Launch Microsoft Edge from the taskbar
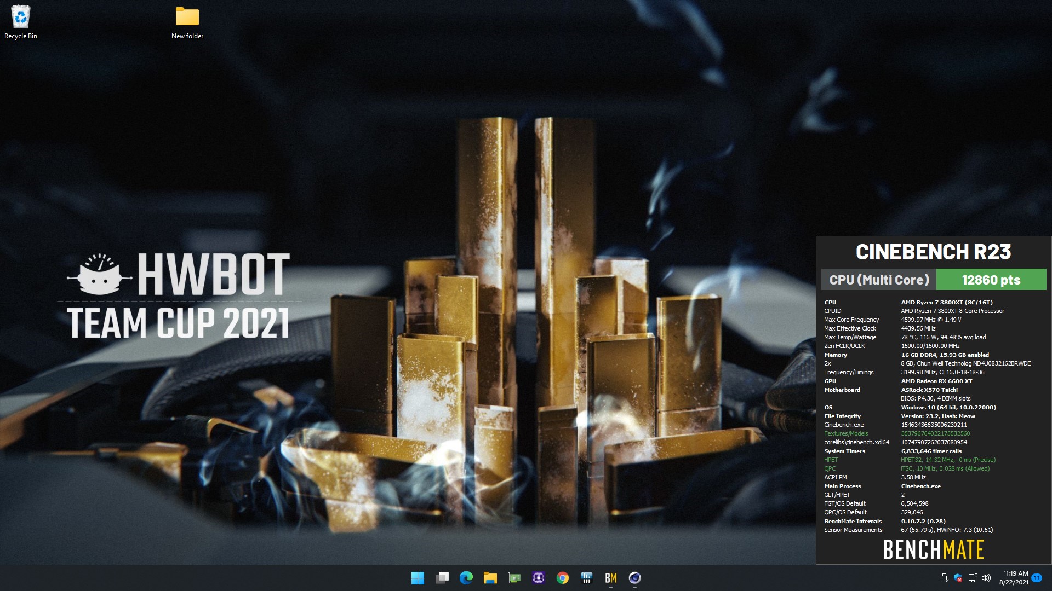The width and height of the screenshot is (1052, 591). 466,578
